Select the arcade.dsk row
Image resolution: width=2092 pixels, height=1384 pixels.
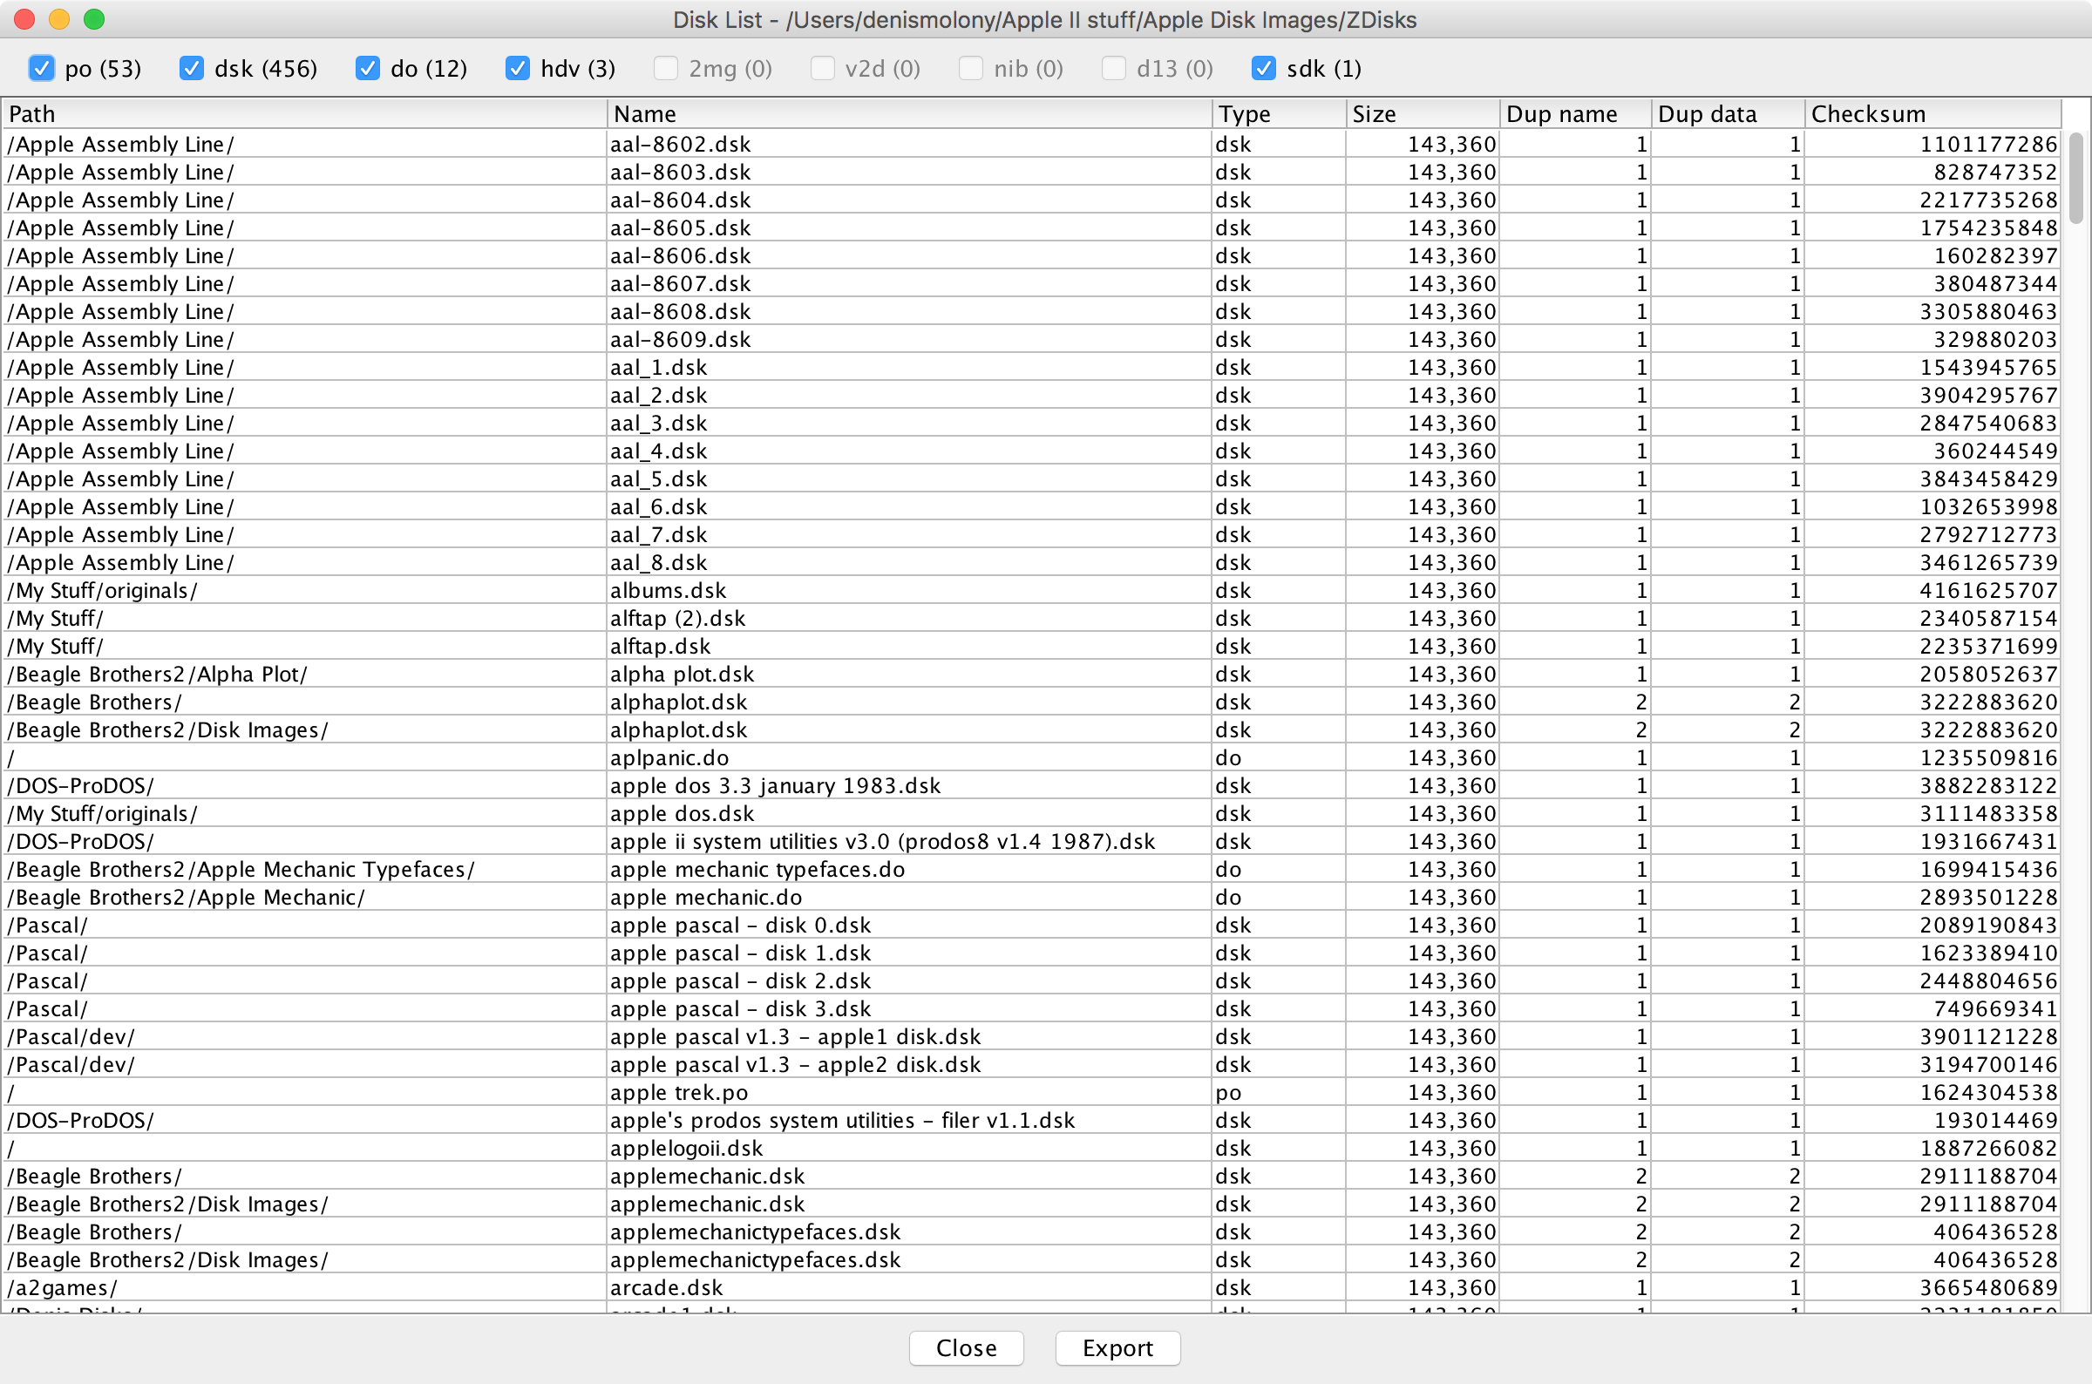(1032, 1288)
